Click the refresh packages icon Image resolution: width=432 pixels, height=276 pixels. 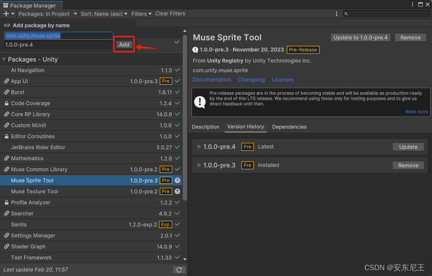click(179, 270)
